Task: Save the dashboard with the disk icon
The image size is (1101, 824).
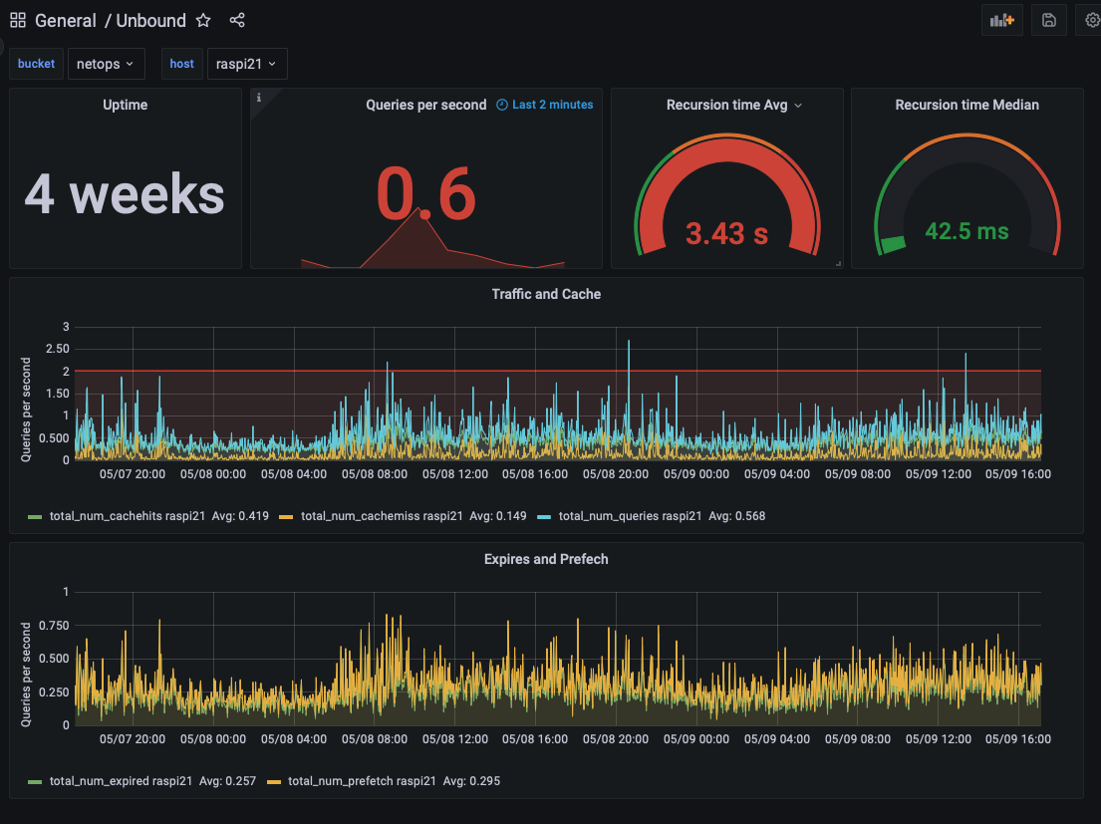Action: coord(1048,20)
